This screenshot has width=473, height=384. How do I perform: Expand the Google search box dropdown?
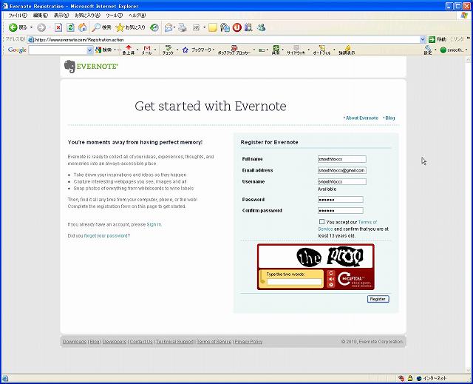[x=89, y=50]
